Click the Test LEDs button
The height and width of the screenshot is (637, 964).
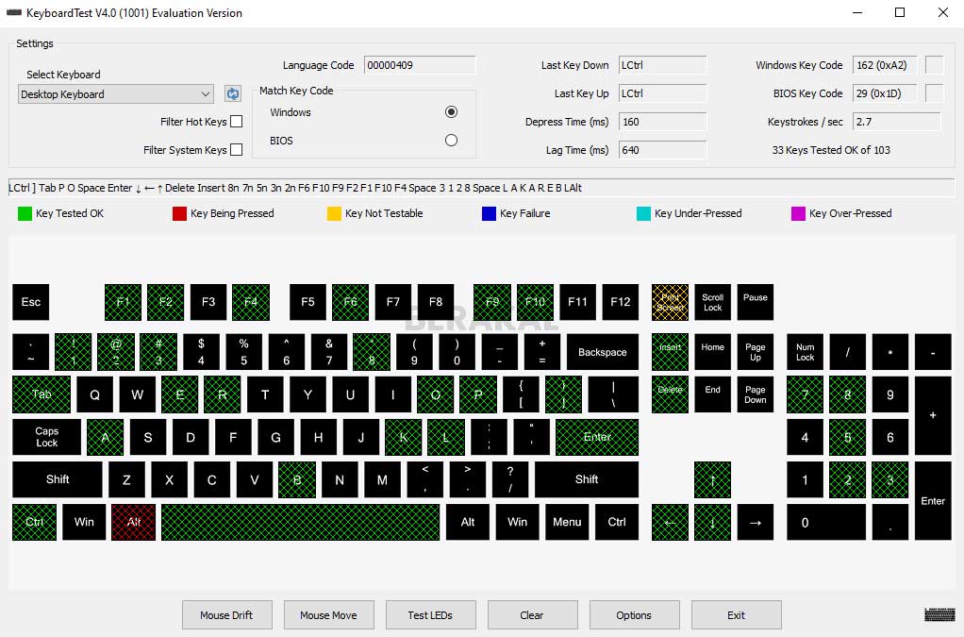click(430, 614)
